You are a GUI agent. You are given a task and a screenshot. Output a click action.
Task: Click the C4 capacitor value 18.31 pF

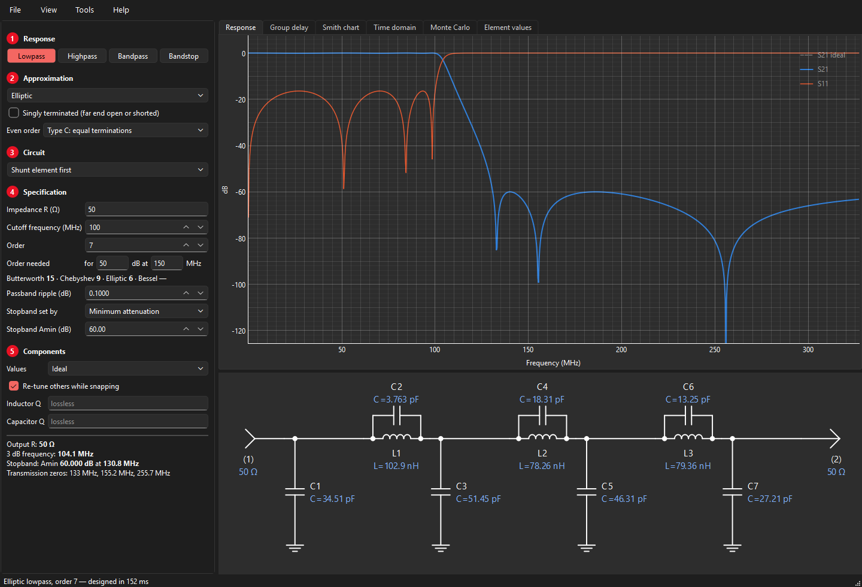click(x=542, y=400)
